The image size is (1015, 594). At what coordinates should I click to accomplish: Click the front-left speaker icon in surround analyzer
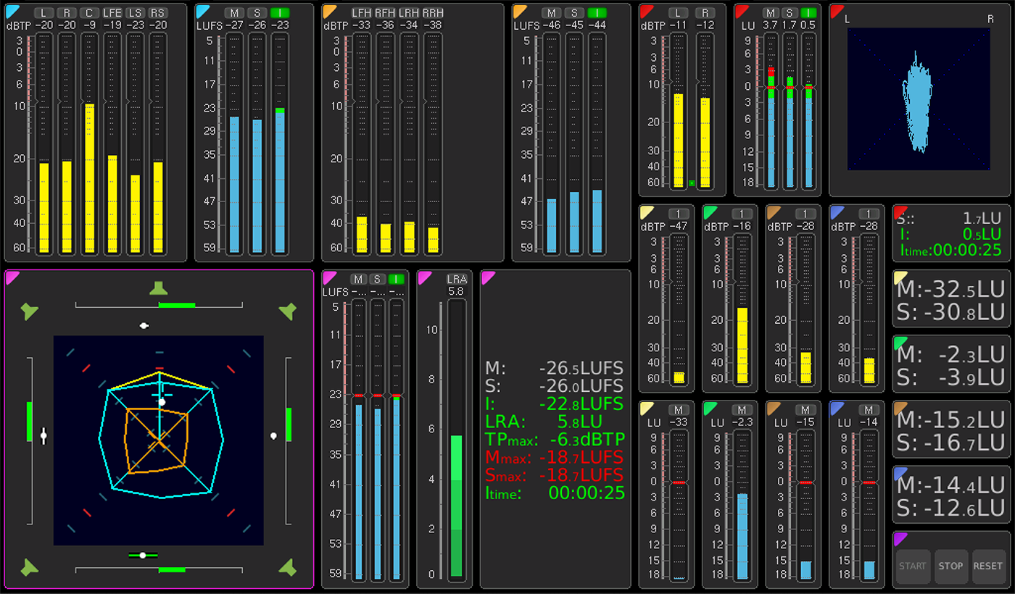point(30,311)
